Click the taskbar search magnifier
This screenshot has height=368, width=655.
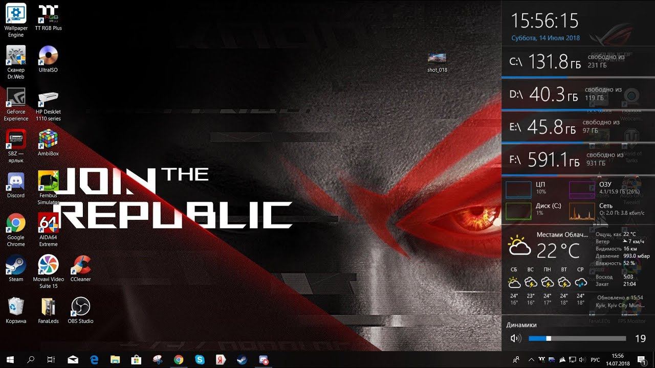(x=31, y=359)
